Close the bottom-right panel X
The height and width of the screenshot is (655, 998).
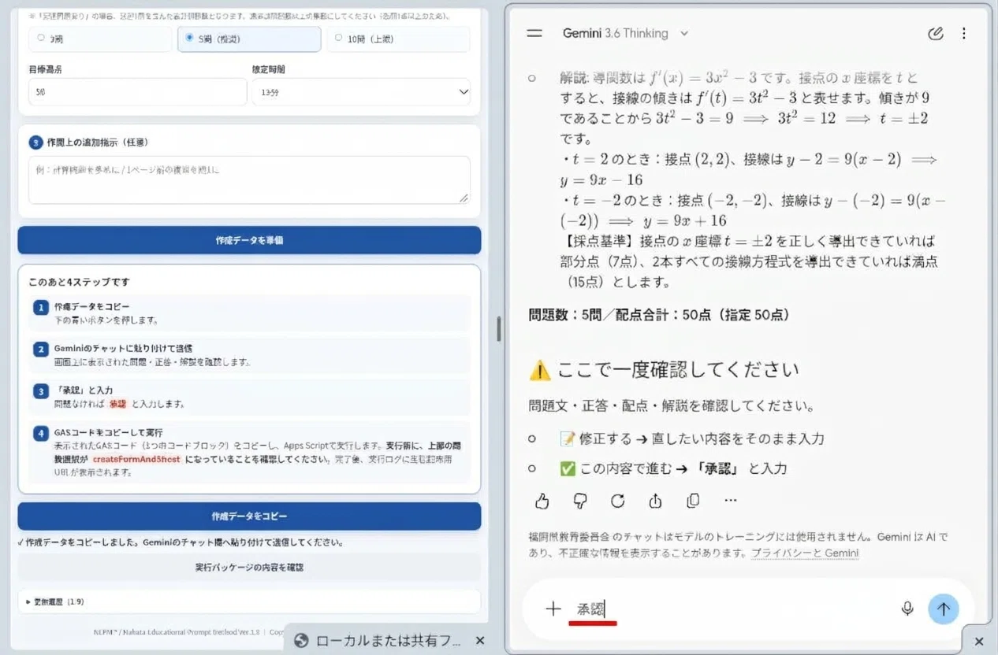coord(979,641)
